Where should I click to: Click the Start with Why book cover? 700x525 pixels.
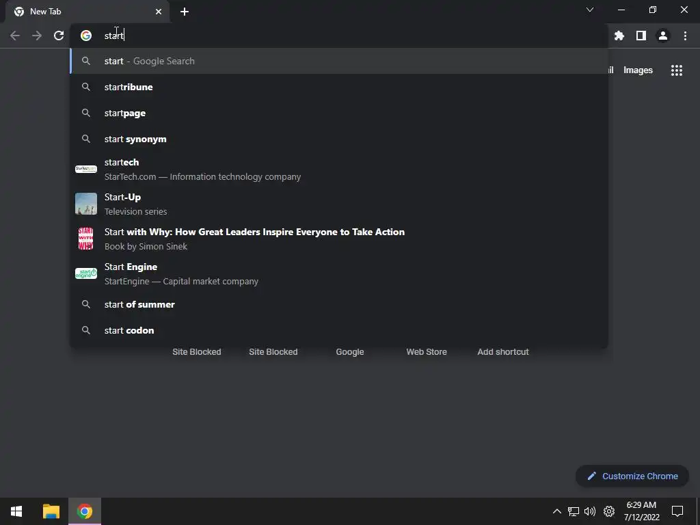(86, 239)
